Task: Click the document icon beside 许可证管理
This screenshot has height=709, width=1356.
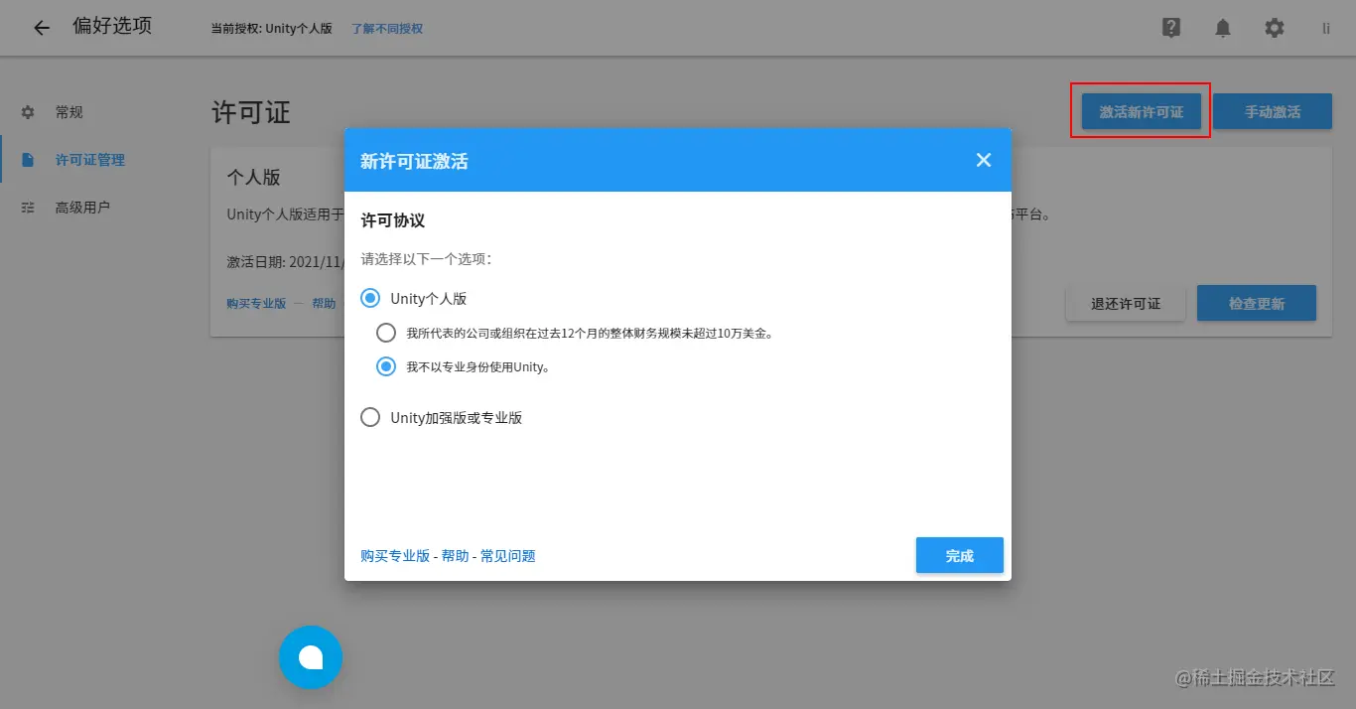Action: 28,160
